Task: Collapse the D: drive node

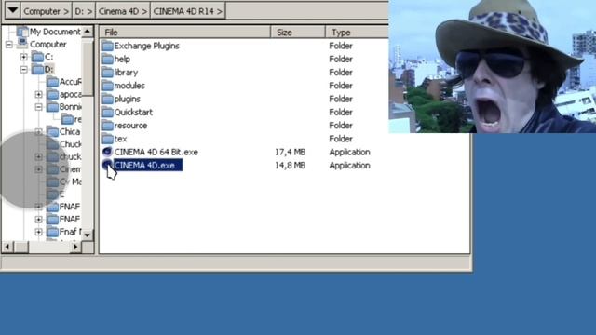Action: [x=24, y=70]
